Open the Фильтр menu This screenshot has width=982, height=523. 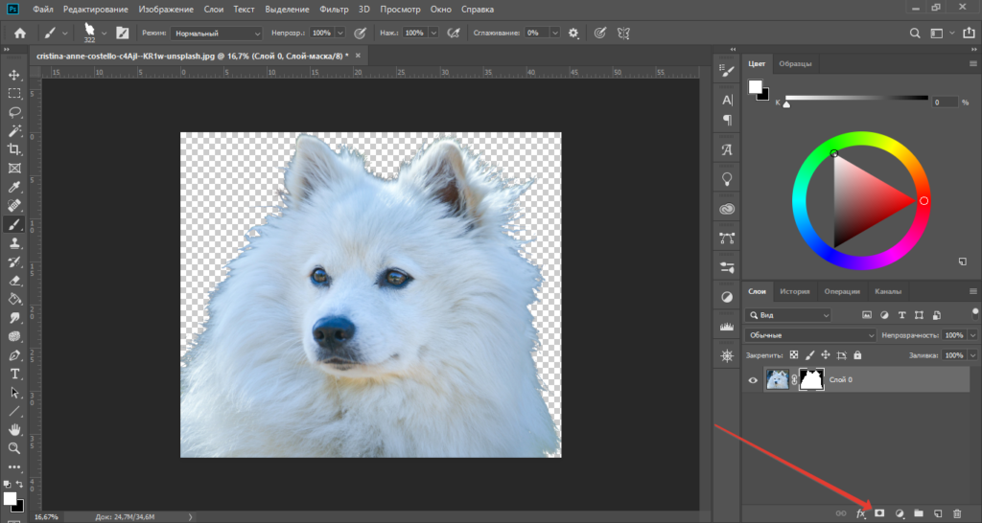coord(334,9)
